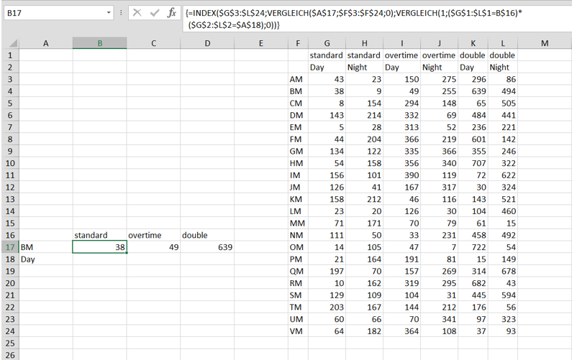Select column M header
Screen dimensions: 572x360
tap(545, 43)
